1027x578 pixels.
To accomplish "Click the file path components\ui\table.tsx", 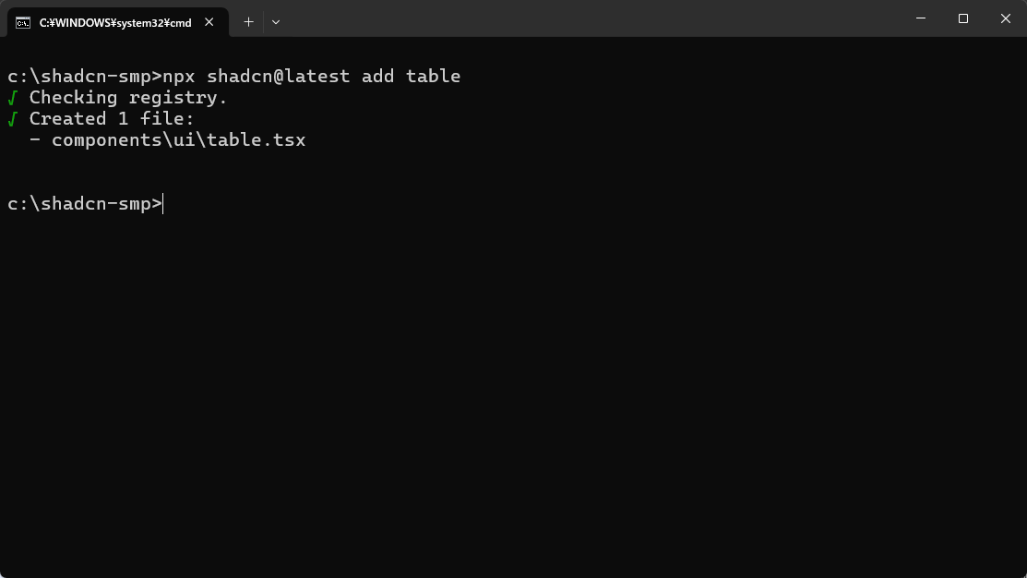I will point(178,139).
